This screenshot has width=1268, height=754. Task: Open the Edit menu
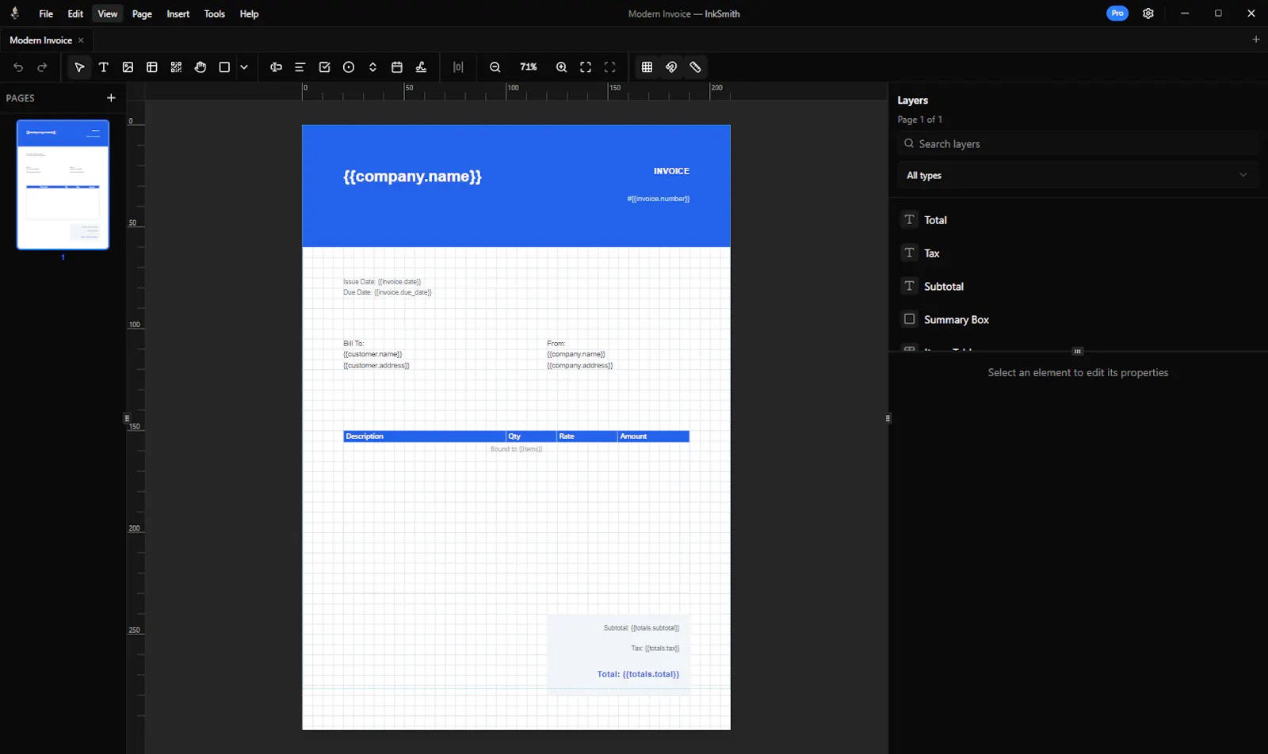(x=75, y=13)
